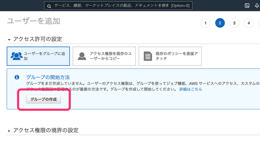
Task: Collapse the アクセス許可の設定 section
Action: pos(9,40)
